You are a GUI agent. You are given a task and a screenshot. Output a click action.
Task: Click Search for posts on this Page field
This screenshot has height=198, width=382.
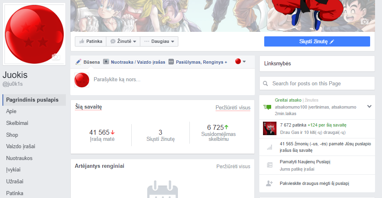coord(317,83)
